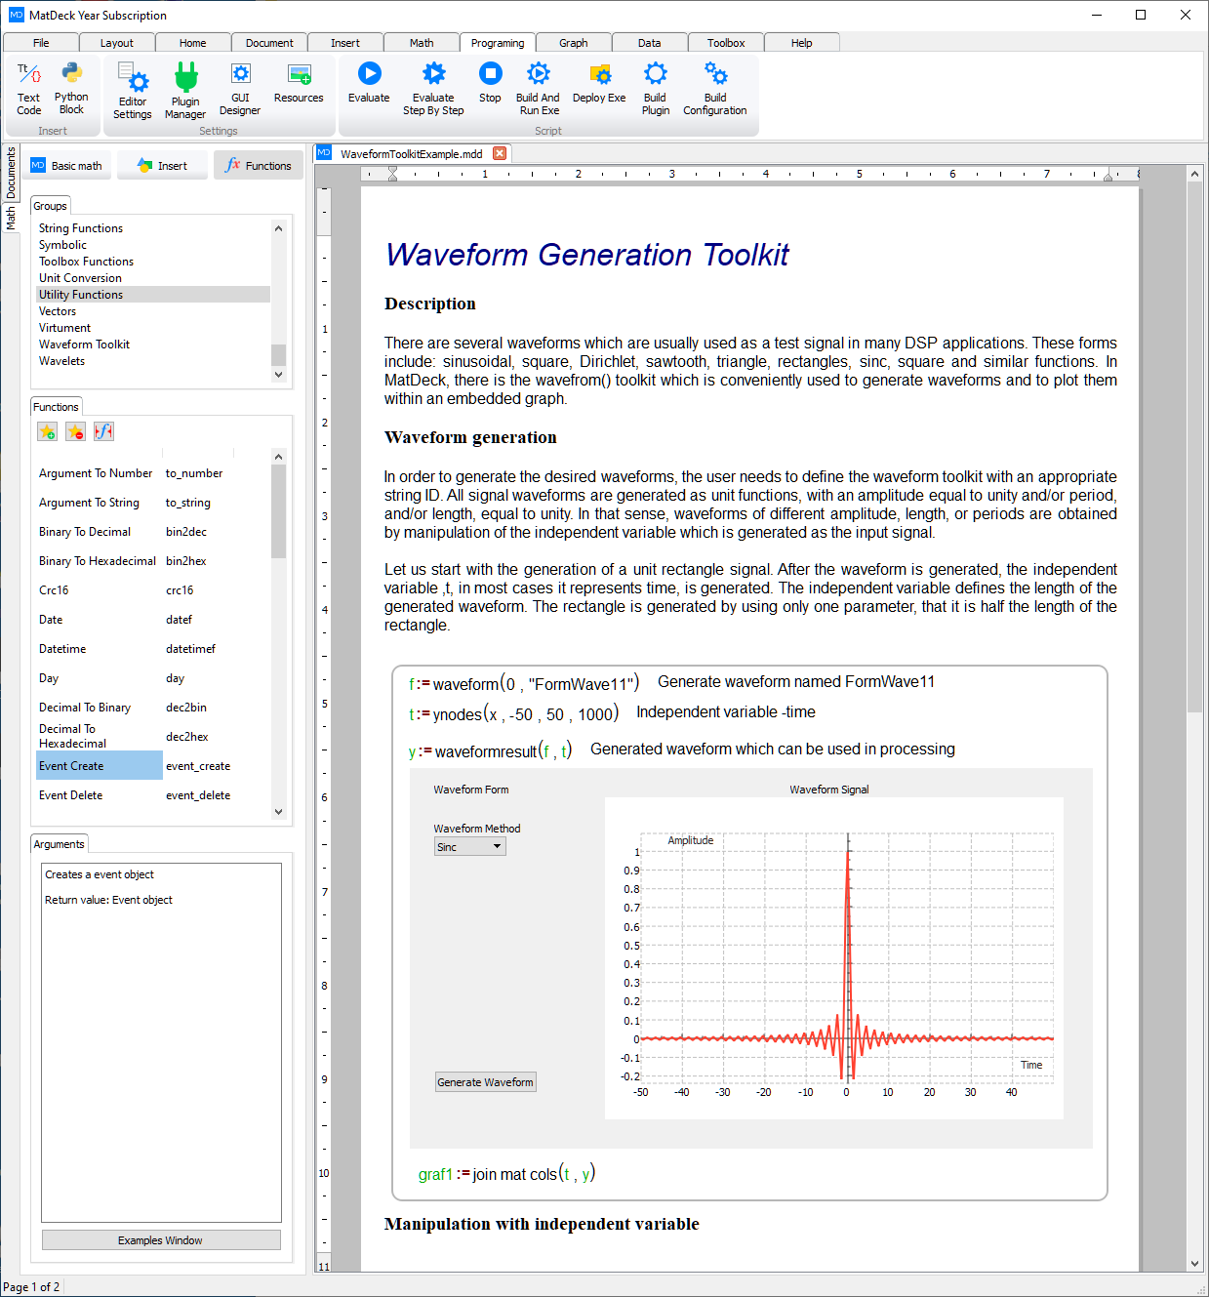Open the Plugin Manager
This screenshot has width=1209, height=1297.
pos(185,91)
